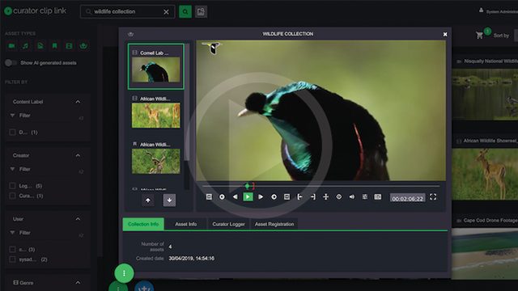Jump to previous marker point
This screenshot has height=291, width=518.
pyautogui.click(x=222, y=197)
